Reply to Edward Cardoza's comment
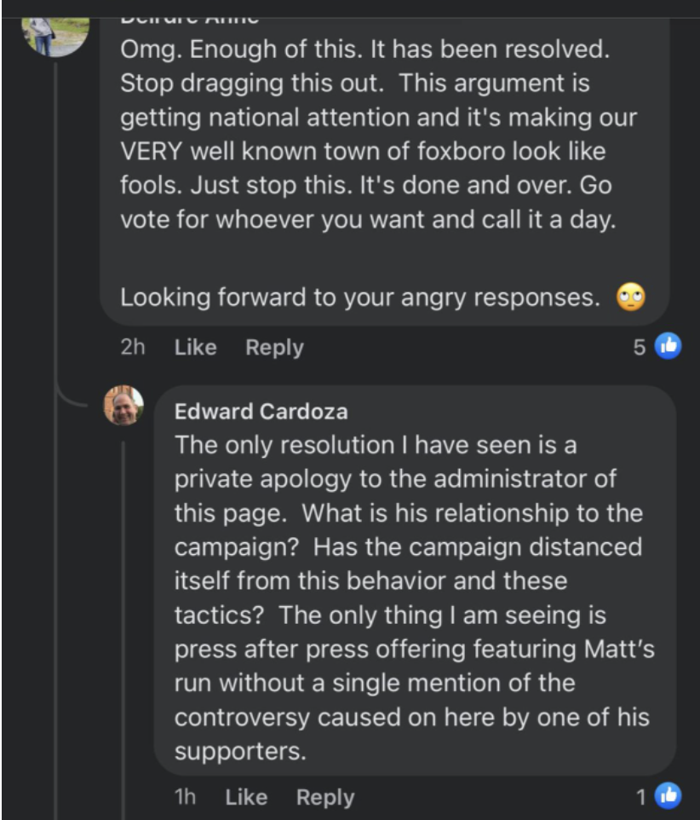This screenshot has width=700, height=820. point(325,798)
